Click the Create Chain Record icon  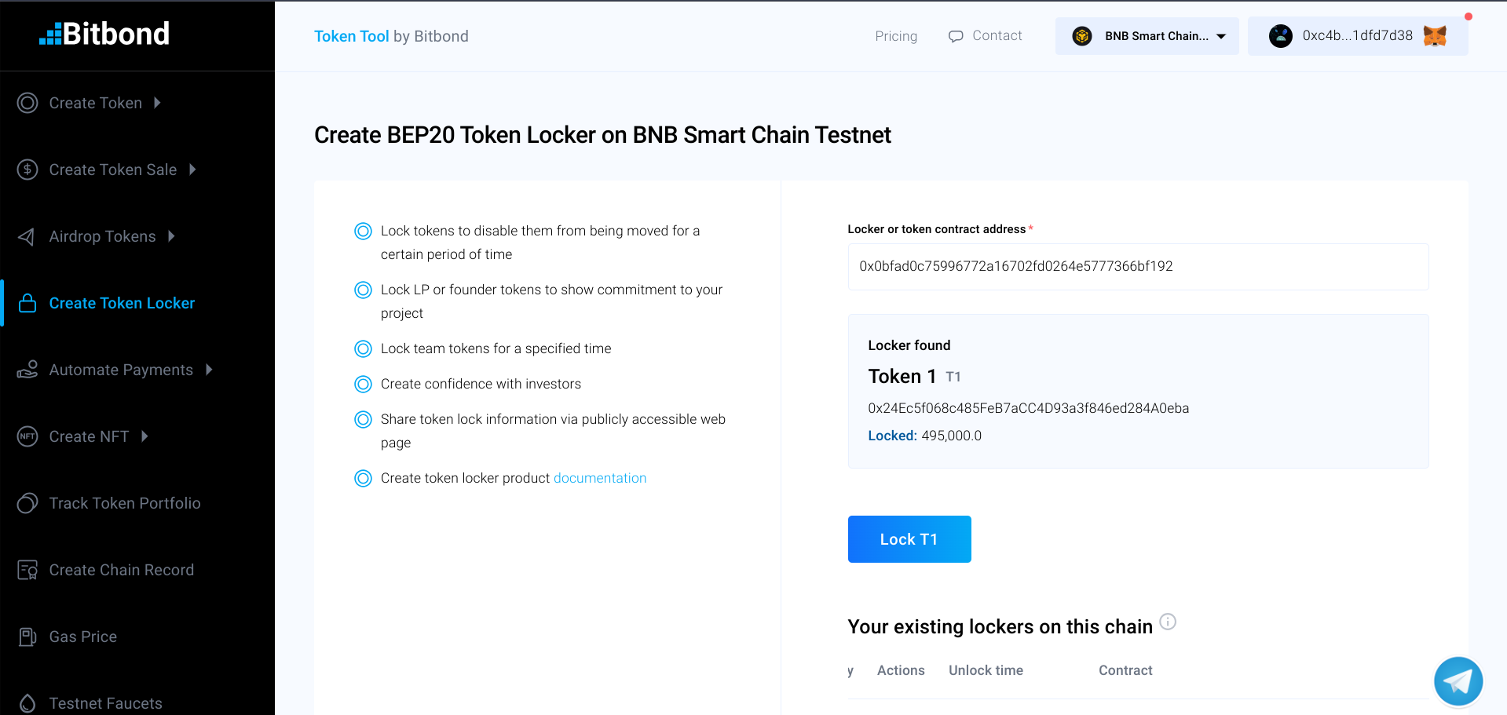point(27,570)
